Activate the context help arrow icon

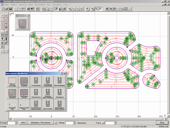click(x=32, y=9)
